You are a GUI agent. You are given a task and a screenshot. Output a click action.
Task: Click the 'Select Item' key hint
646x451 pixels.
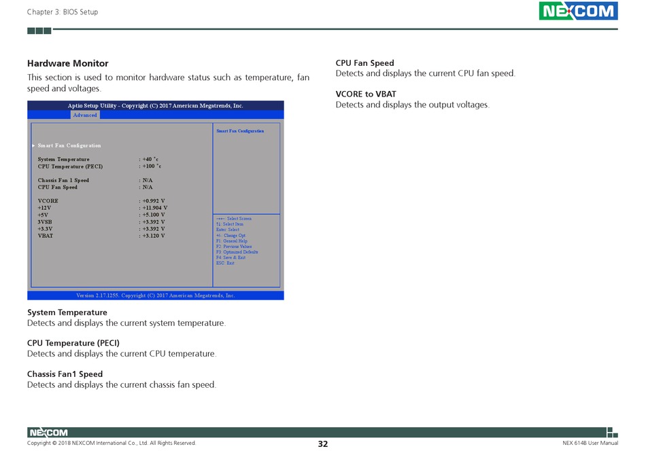click(230, 224)
